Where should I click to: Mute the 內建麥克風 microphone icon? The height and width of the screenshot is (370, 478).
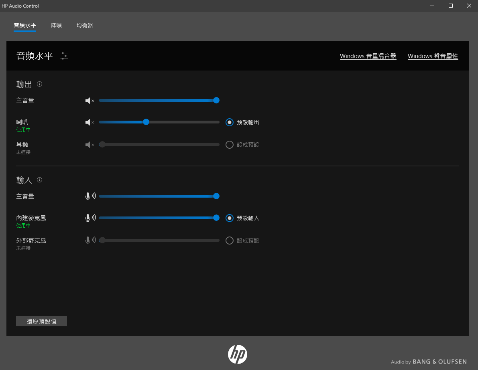click(x=90, y=218)
